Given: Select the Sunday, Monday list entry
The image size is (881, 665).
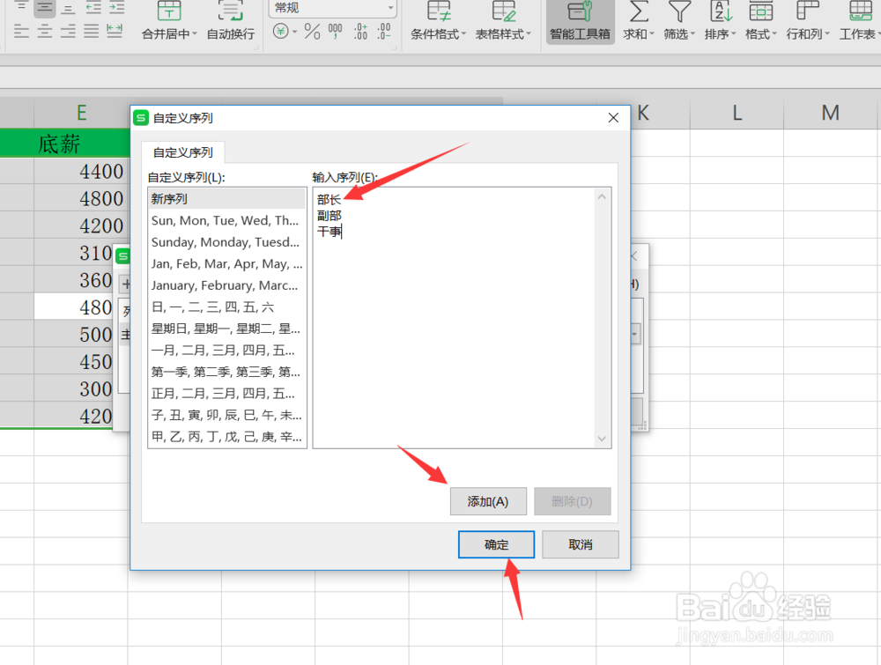Looking at the screenshot, I should 227,242.
